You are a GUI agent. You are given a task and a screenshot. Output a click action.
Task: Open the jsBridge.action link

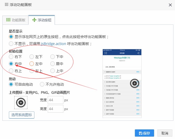[x=53, y=44]
